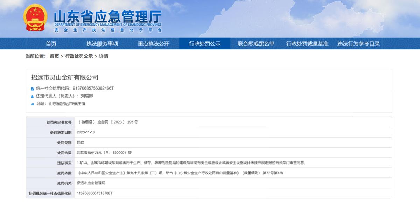Click the 处罚类别 row label
Screen dimensions: 420x203
click(x=64, y=142)
